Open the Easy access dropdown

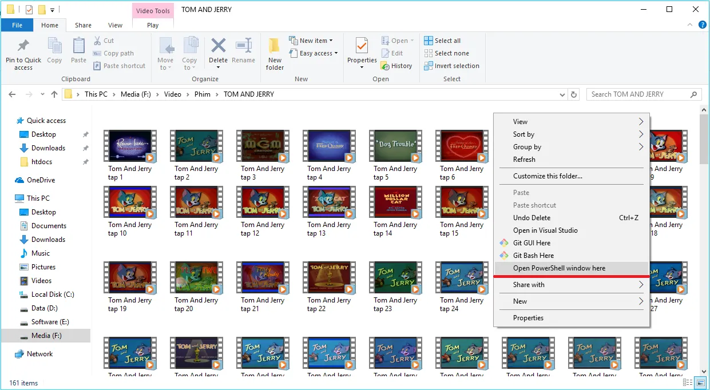[x=314, y=53]
